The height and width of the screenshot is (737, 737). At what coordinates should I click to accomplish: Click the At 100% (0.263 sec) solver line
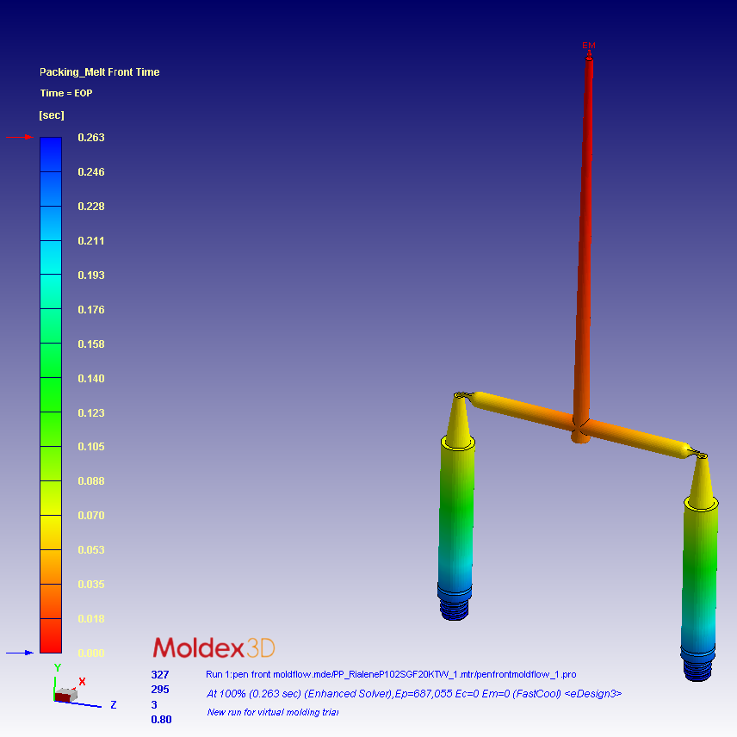point(414,694)
